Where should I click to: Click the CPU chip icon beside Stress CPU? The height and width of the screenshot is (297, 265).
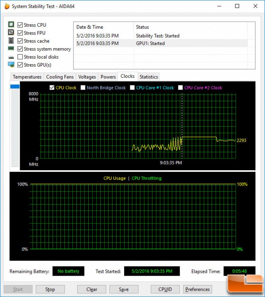pyautogui.click(x=11, y=24)
